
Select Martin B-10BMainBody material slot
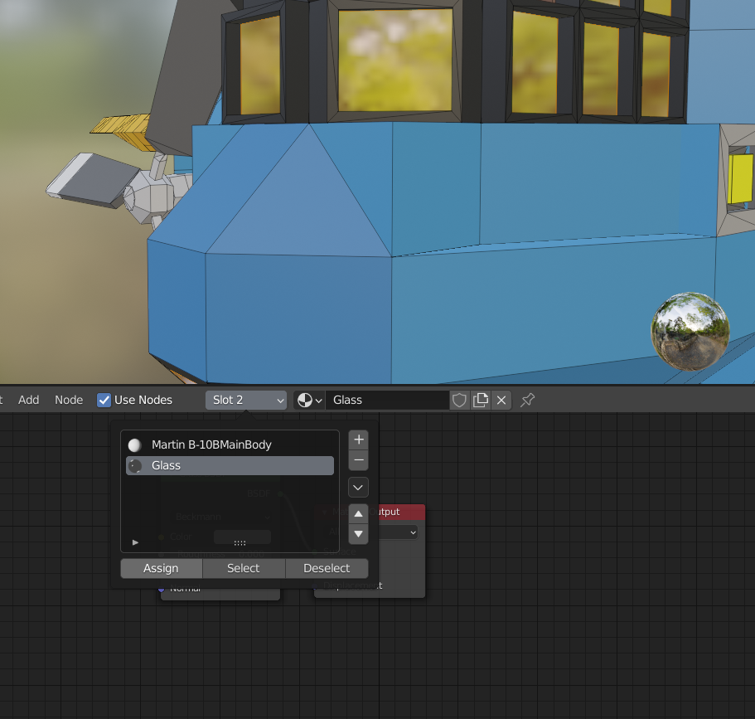coord(230,445)
